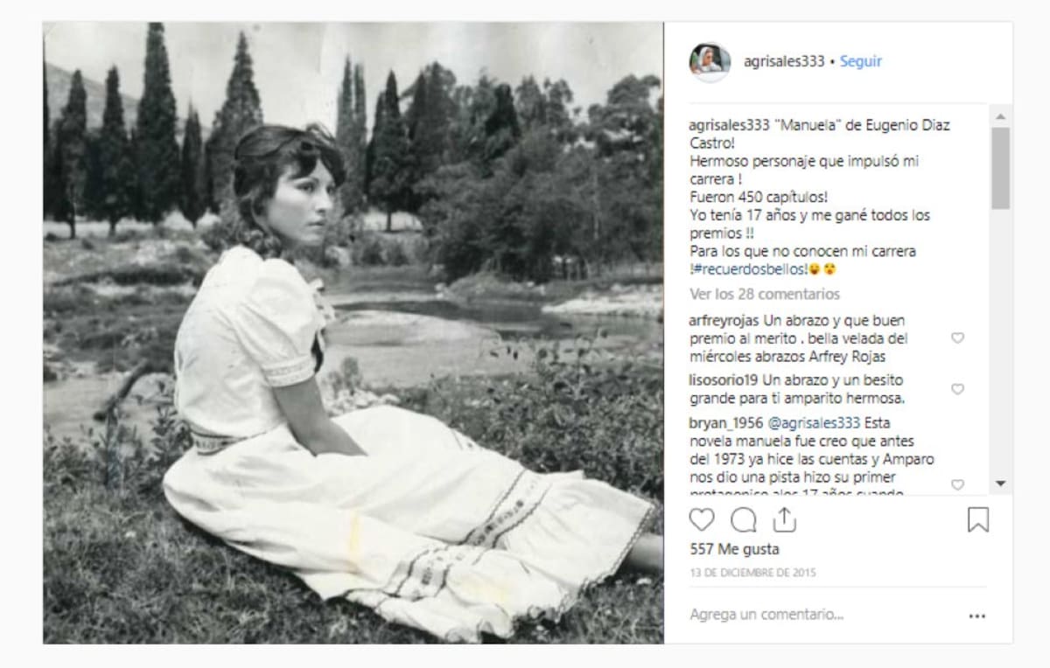
Task: Like bryan_1956 comment heart
Action: tap(957, 484)
